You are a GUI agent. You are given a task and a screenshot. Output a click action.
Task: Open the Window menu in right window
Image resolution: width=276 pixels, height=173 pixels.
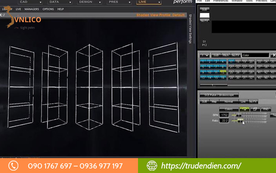[237, 1]
